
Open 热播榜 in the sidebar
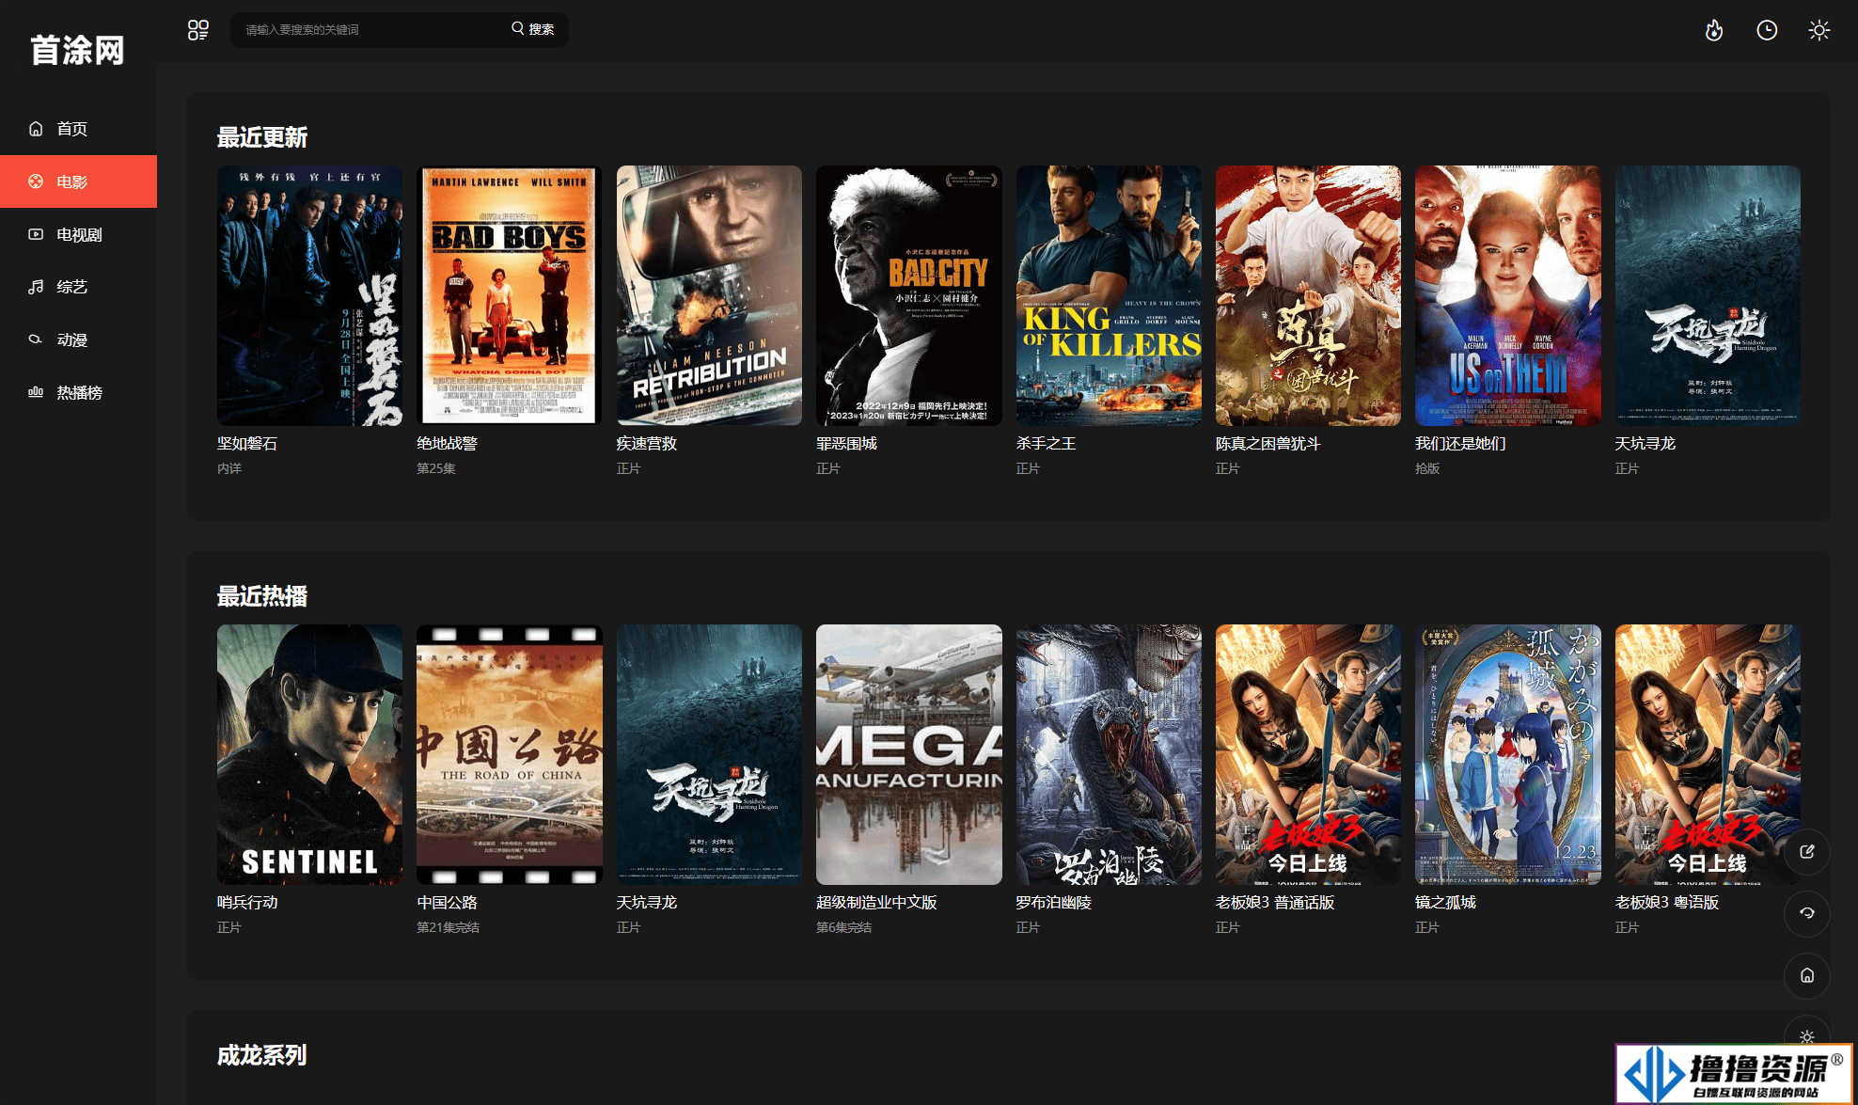[78, 392]
